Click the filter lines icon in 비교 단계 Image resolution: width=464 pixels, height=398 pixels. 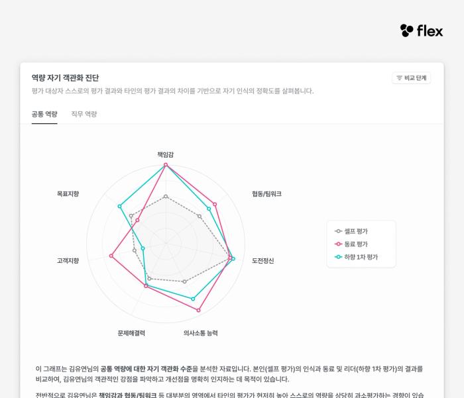pyautogui.click(x=399, y=77)
